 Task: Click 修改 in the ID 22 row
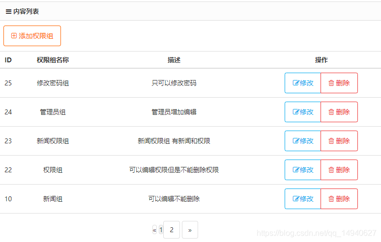pyautogui.click(x=303, y=170)
